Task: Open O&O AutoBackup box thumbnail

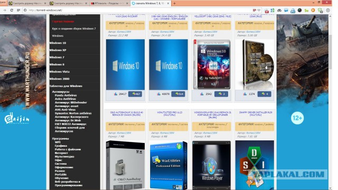Action: pos(125,165)
